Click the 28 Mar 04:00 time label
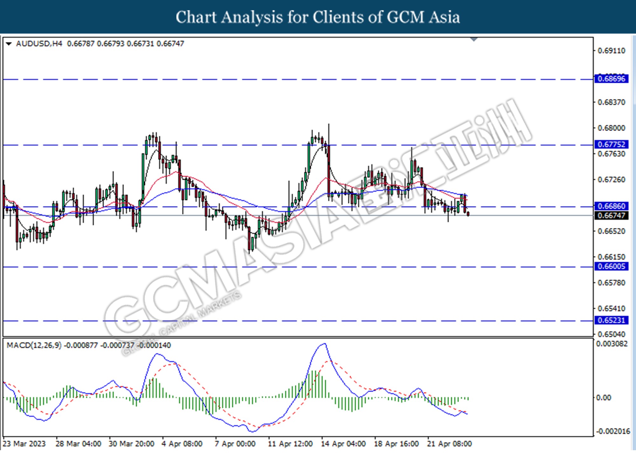Screen dimensions: 636x454 (x=78, y=444)
